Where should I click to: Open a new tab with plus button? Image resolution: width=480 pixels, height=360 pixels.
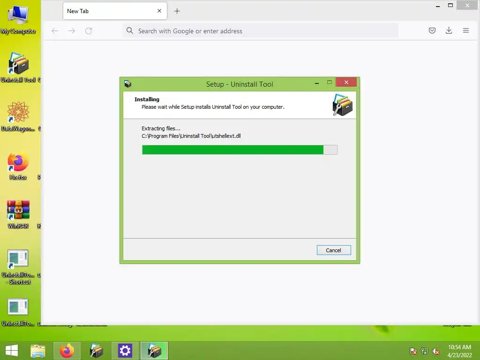pyautogui.click(x=177, y=11)
